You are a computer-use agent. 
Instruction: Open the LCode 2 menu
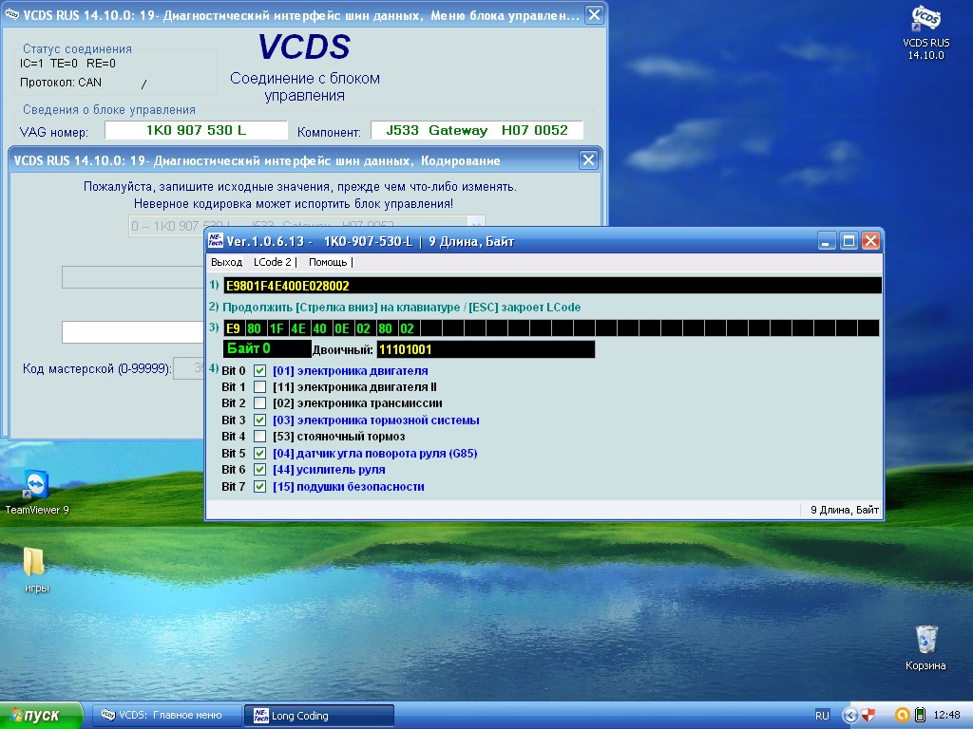273,262
